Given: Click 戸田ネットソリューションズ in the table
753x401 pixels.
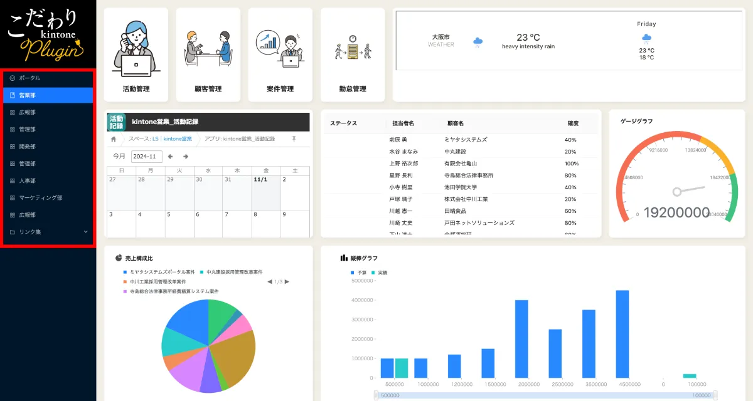Looking at the screenshot, I should pos(479,223).
